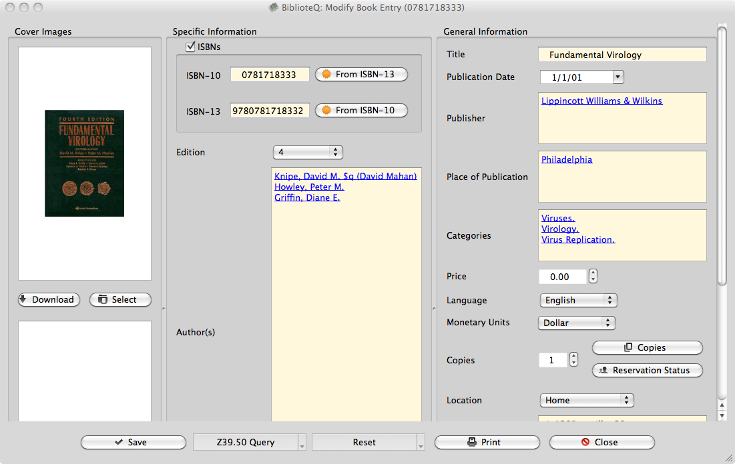Click the Fundamental Virology cover thumbnail
735x464 pixels.
[x=84, y=163]
